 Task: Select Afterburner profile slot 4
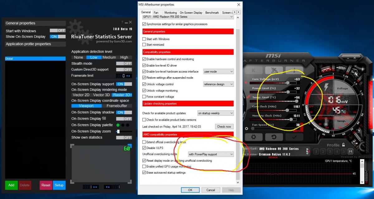click(x=336, y=152)
